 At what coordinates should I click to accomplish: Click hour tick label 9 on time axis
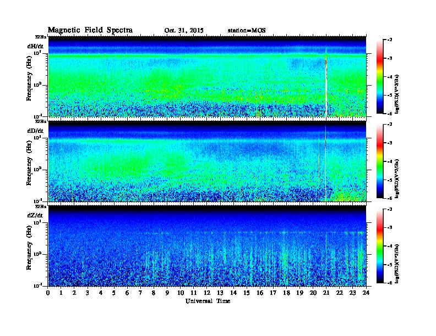coord(167,293)
